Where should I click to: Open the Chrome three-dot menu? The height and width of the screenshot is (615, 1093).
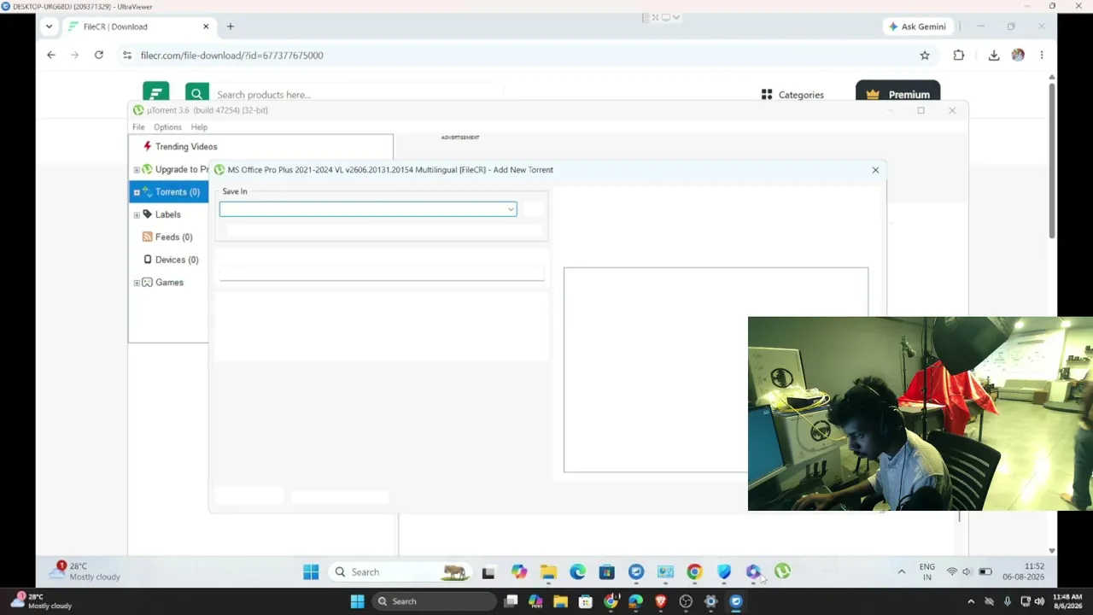pyautogui.click(x=1042, y=56)
